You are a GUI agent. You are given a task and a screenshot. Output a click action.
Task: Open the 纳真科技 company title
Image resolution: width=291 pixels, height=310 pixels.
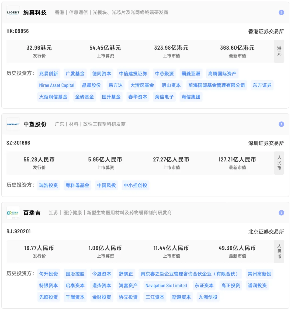pyautogui.click(x=35, y=12)
